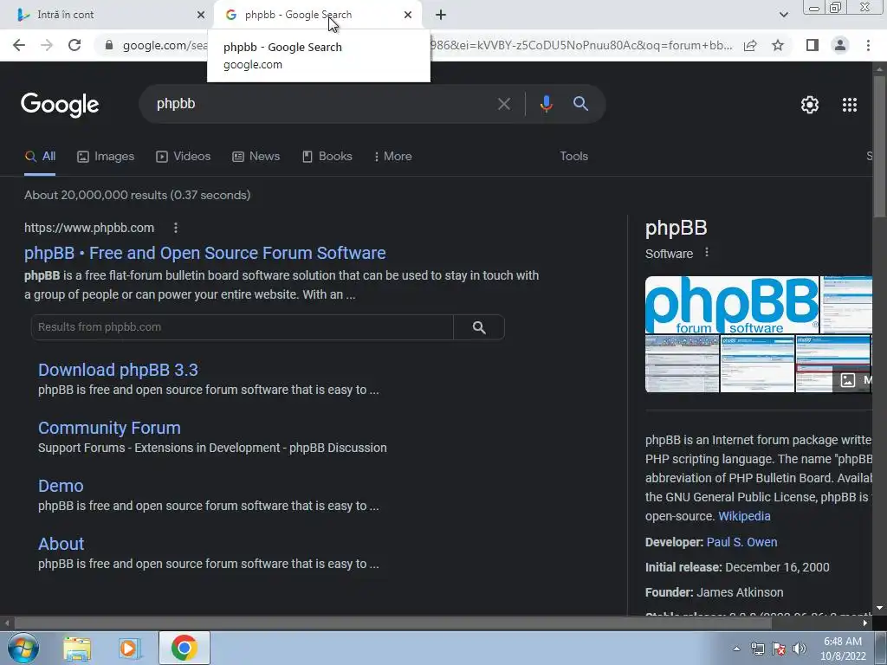Screen dimensions: 887x665
Task: Open the network status tray icon
Action: pyautogui.click(x=757, y=649)
